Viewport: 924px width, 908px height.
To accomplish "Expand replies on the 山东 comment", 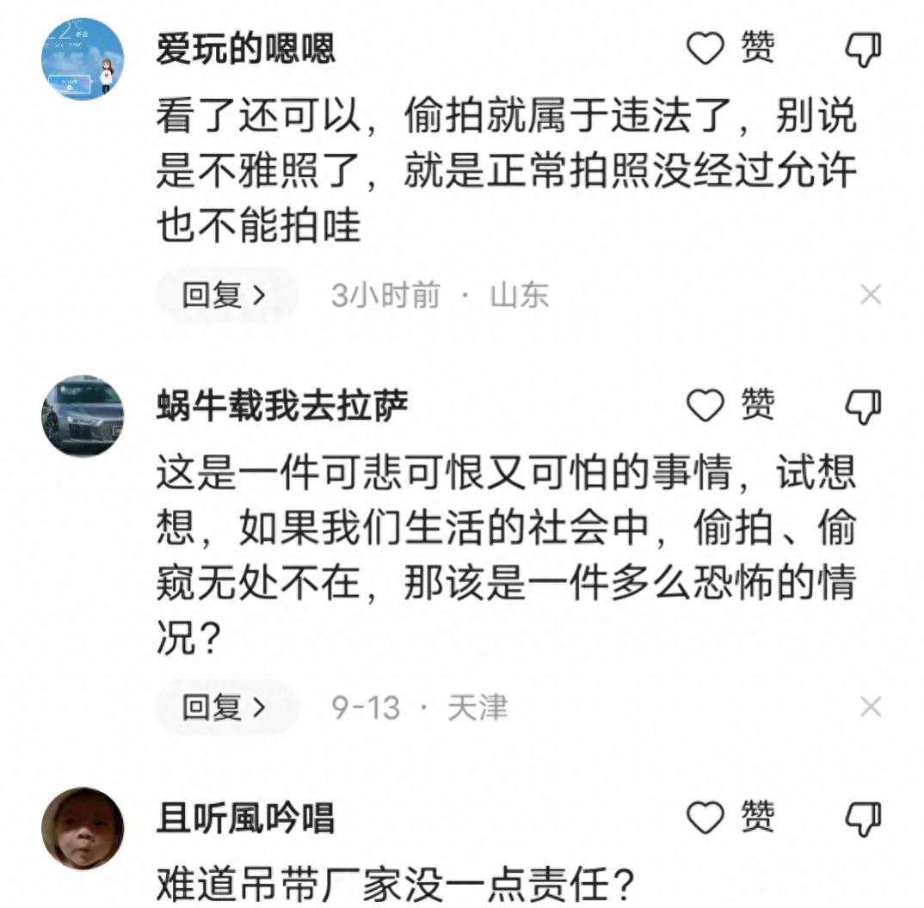I will click(225, 296).
